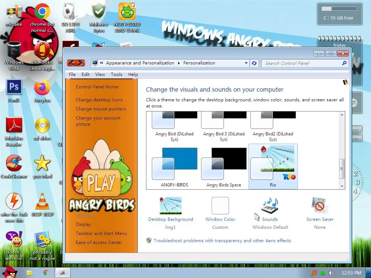Open Taskbar and Start Menu link
This screenshot has width=371, height=278.
point(101,233)
